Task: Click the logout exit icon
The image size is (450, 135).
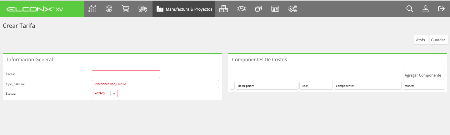Action: click(x=441, y=9)
